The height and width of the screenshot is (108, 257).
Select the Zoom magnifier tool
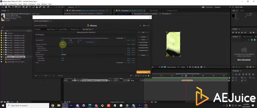pos(9,7)
